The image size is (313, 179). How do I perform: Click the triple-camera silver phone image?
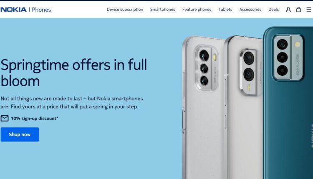(x=204, y=107)
